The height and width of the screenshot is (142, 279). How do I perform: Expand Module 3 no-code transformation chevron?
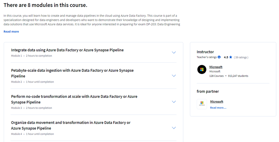point(174,102)
